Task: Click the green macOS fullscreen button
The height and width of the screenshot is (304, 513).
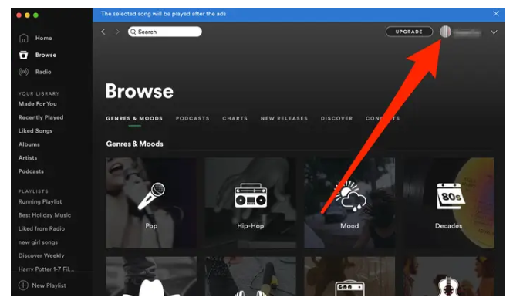Action: (x=35, y=15)
